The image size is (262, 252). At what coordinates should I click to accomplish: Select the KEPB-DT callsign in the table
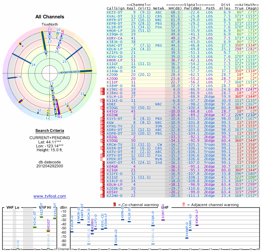(114, 23)
